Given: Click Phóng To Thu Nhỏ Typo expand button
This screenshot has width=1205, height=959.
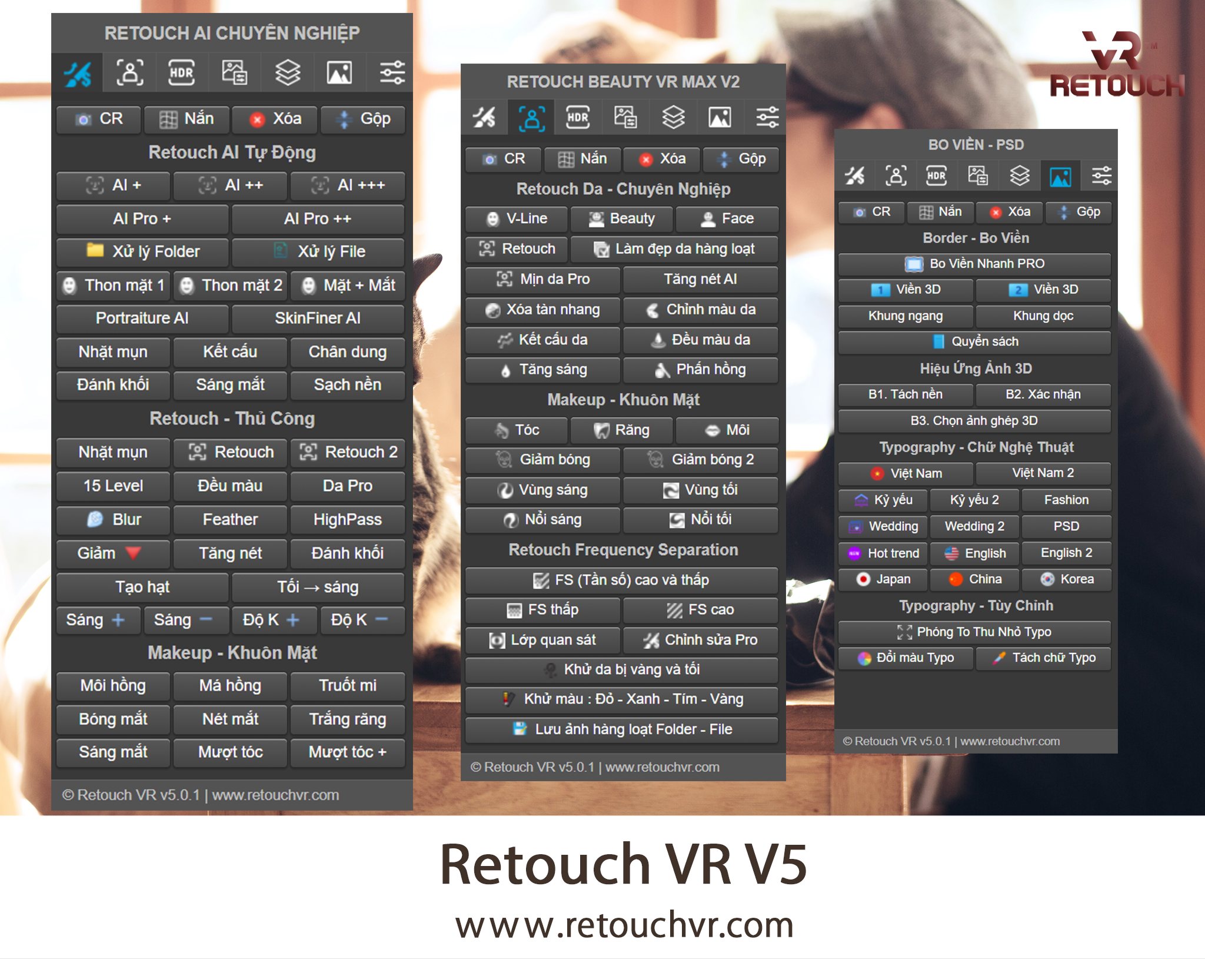Looking at the screenshot, I should click(974, 632).
